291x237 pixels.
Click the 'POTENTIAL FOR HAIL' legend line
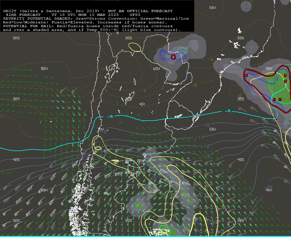tap(88, 26)
